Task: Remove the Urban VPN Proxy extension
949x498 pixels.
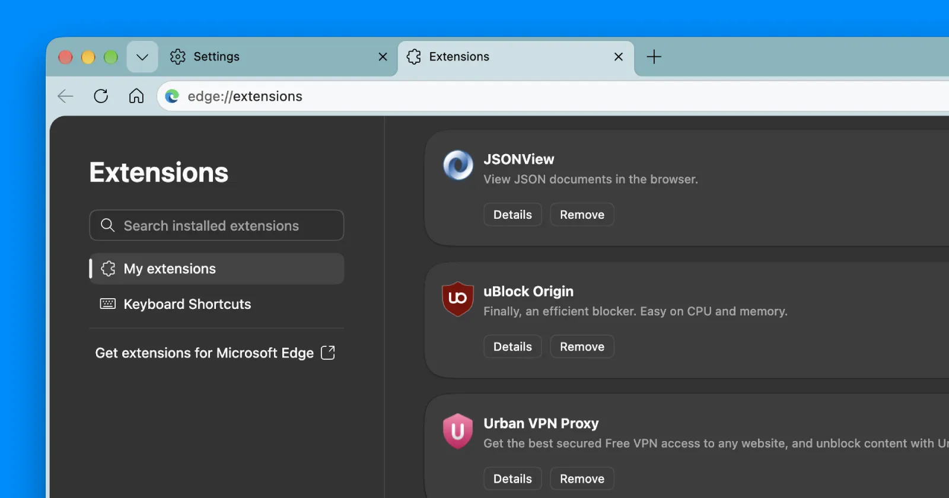Action: 582,479
